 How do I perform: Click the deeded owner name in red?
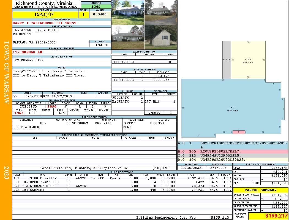click(x=44, y=23)
